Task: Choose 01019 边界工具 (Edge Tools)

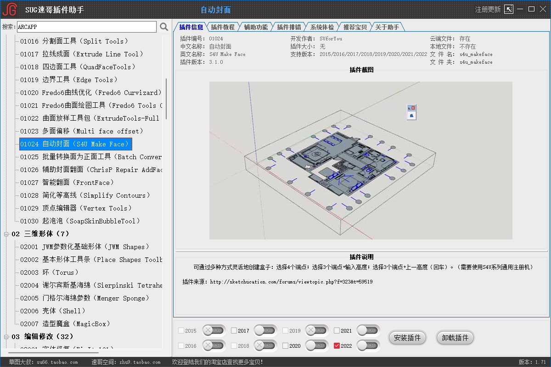Action: [68, 80]
